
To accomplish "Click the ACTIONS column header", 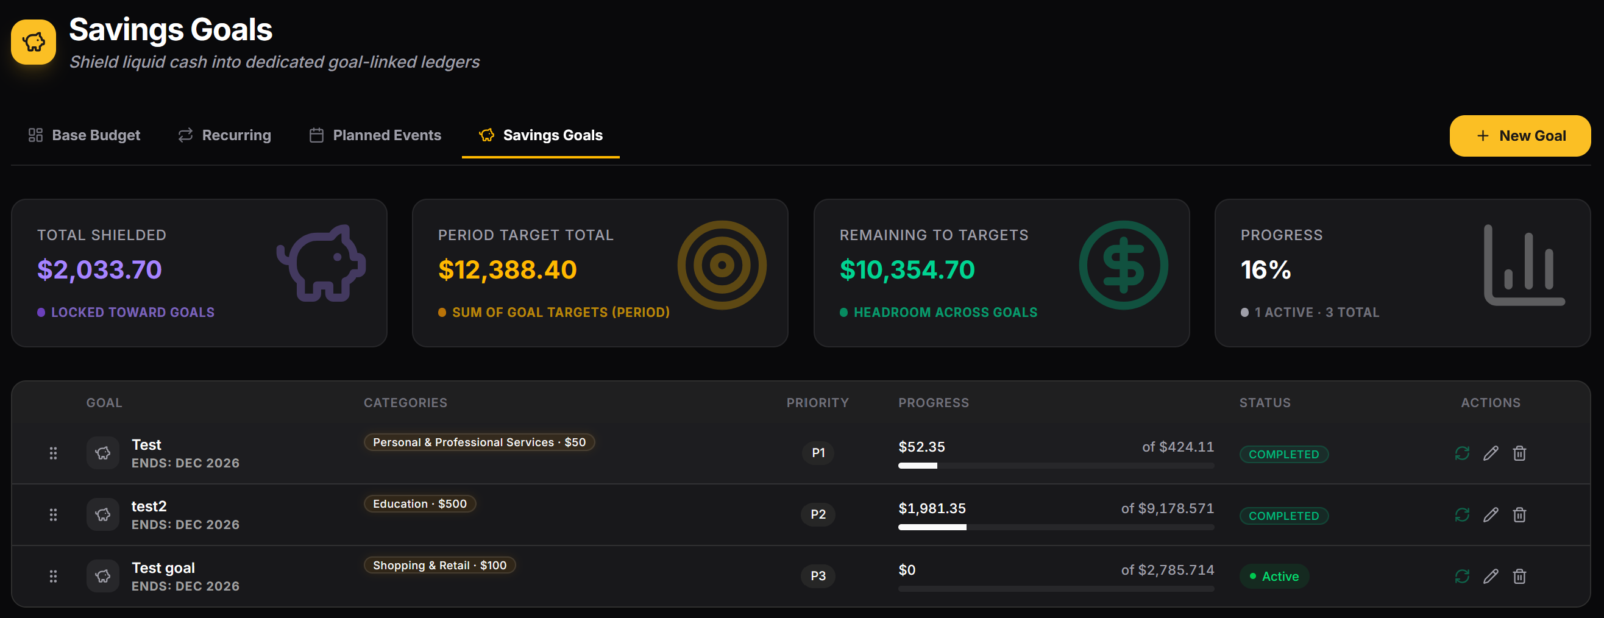I will [x=1491, y=402].
